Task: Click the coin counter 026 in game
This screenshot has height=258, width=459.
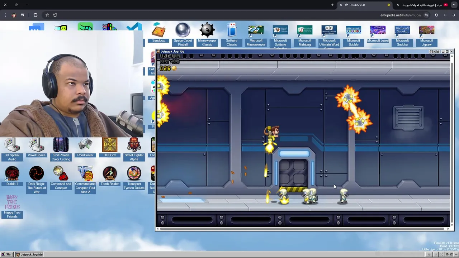Action: (168, 68)
